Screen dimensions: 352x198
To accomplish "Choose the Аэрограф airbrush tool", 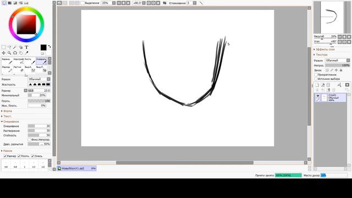I will 19,61.
